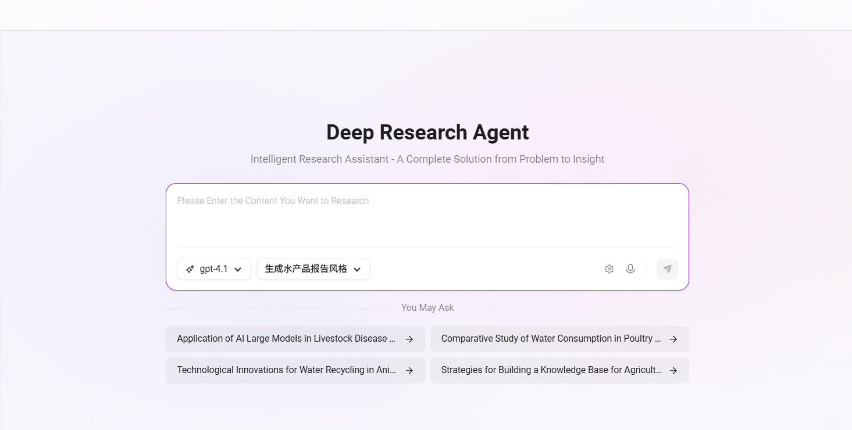Click the sparkle icon beside gpt-4.1

tap(190, 269)
